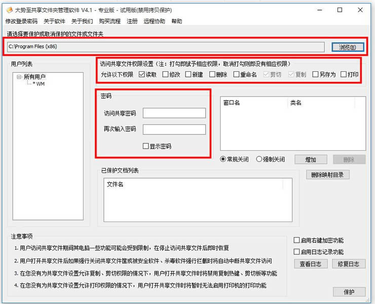Enable the 启用日志记录功能 checkbox

(296, 252)
